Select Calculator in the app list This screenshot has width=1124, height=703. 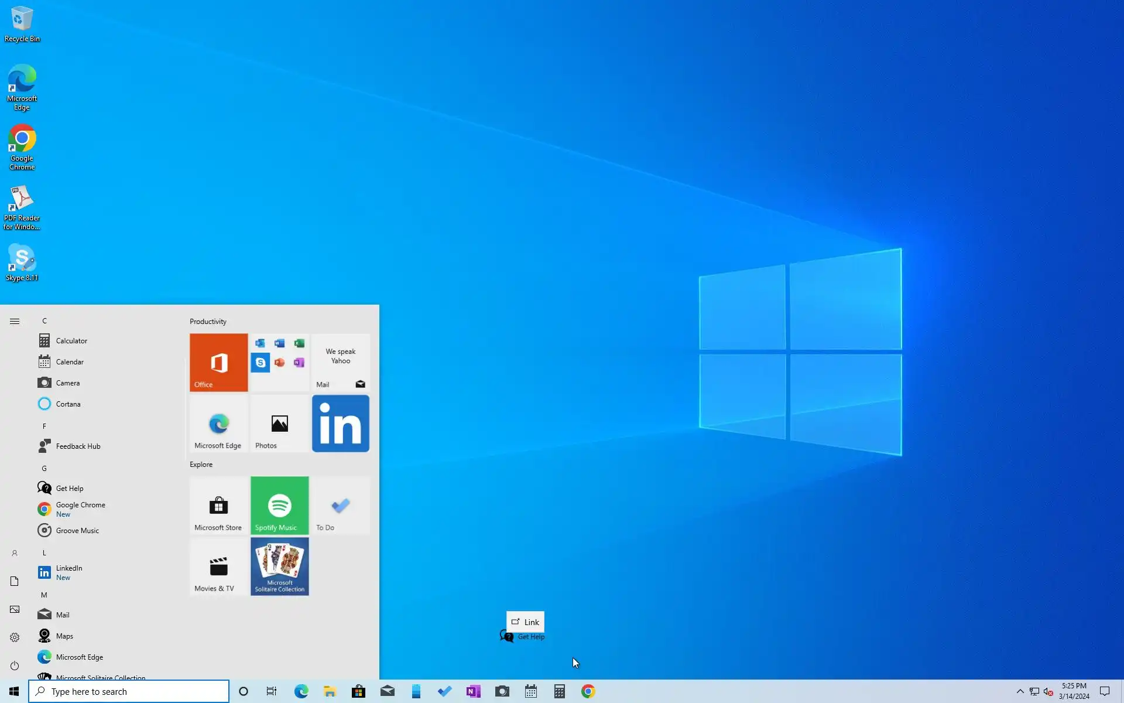(71, 340)
